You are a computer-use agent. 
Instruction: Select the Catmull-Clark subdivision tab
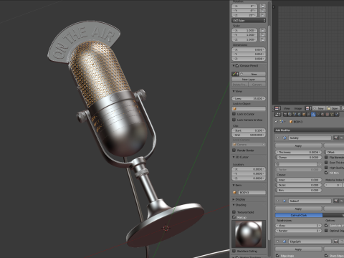[299, 215]
